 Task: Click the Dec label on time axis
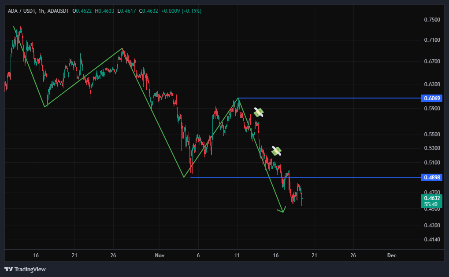pyautogui.click(x=391, y=255)
